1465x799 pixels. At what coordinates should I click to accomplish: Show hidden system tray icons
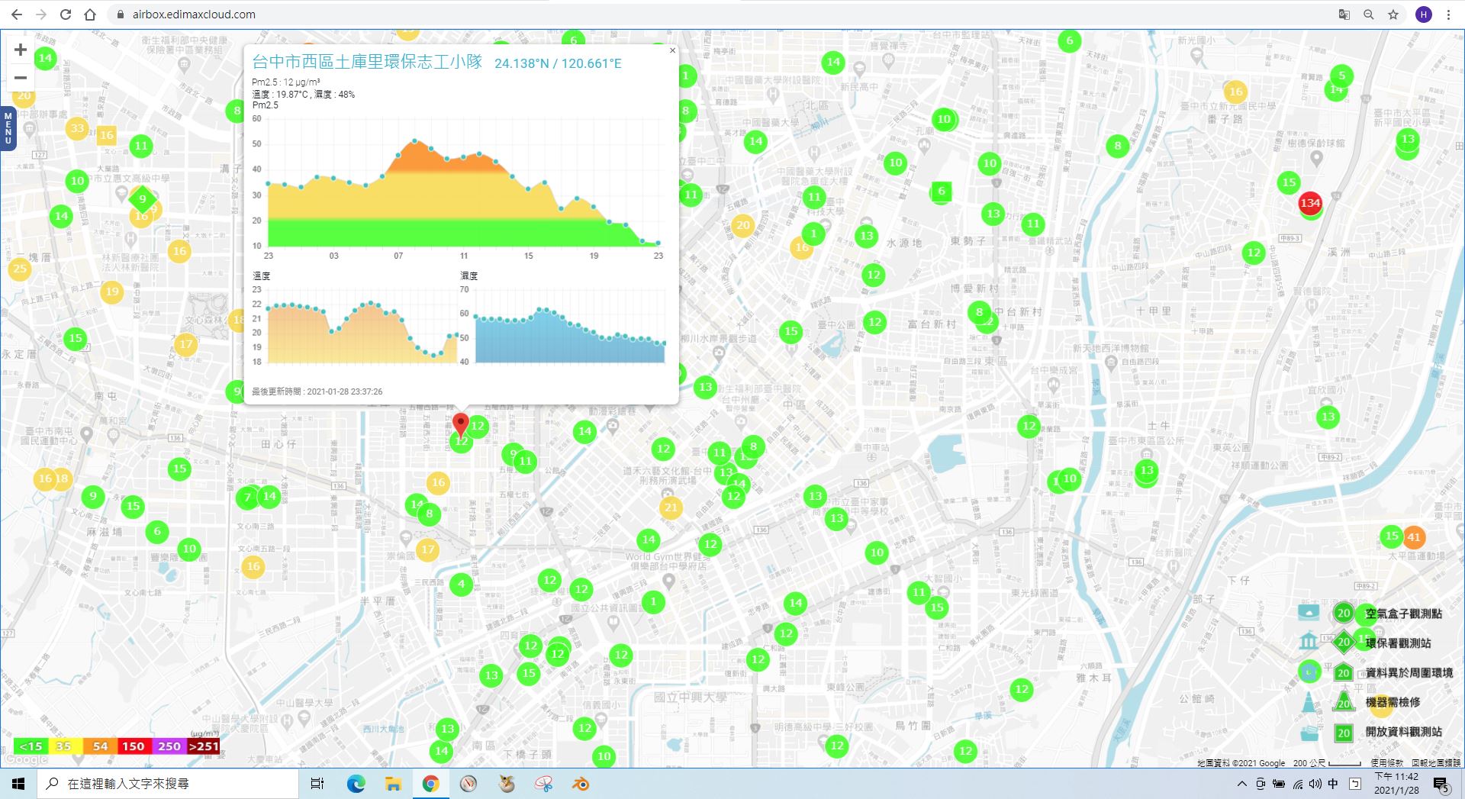[x=1241, y=784]
